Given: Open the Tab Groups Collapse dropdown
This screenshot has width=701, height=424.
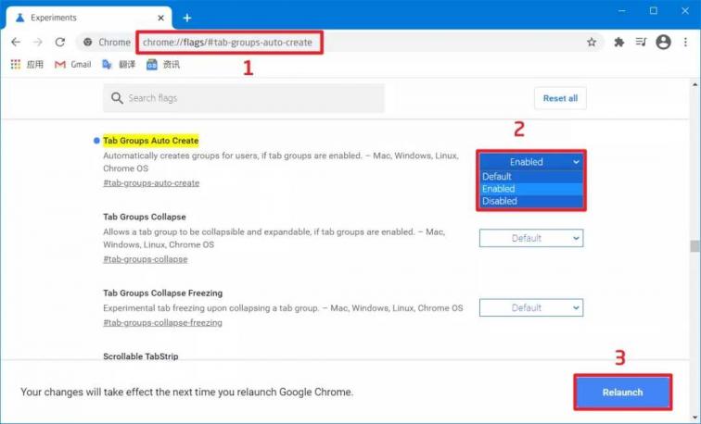Looking at the screenshot, I should point(531,238).
